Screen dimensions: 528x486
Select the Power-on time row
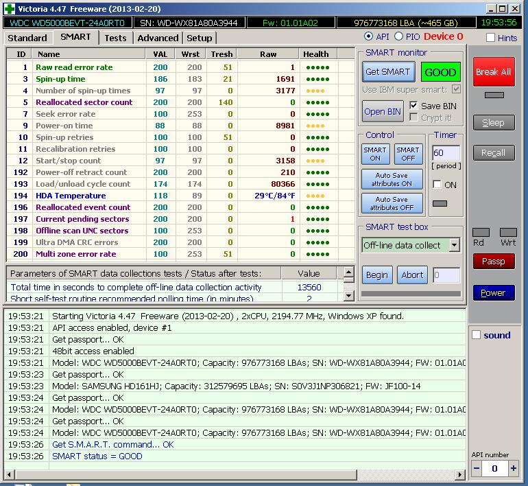click(x=180, y=126)
